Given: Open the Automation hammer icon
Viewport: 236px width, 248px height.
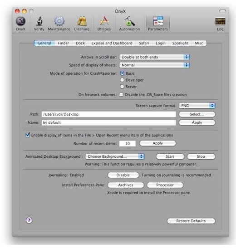Looking at the screenshot, I should 130,21.
